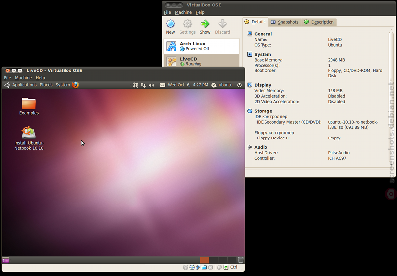Click the Audio section speaker icon
The image size is (397, 276).
[x=250, y=147]
